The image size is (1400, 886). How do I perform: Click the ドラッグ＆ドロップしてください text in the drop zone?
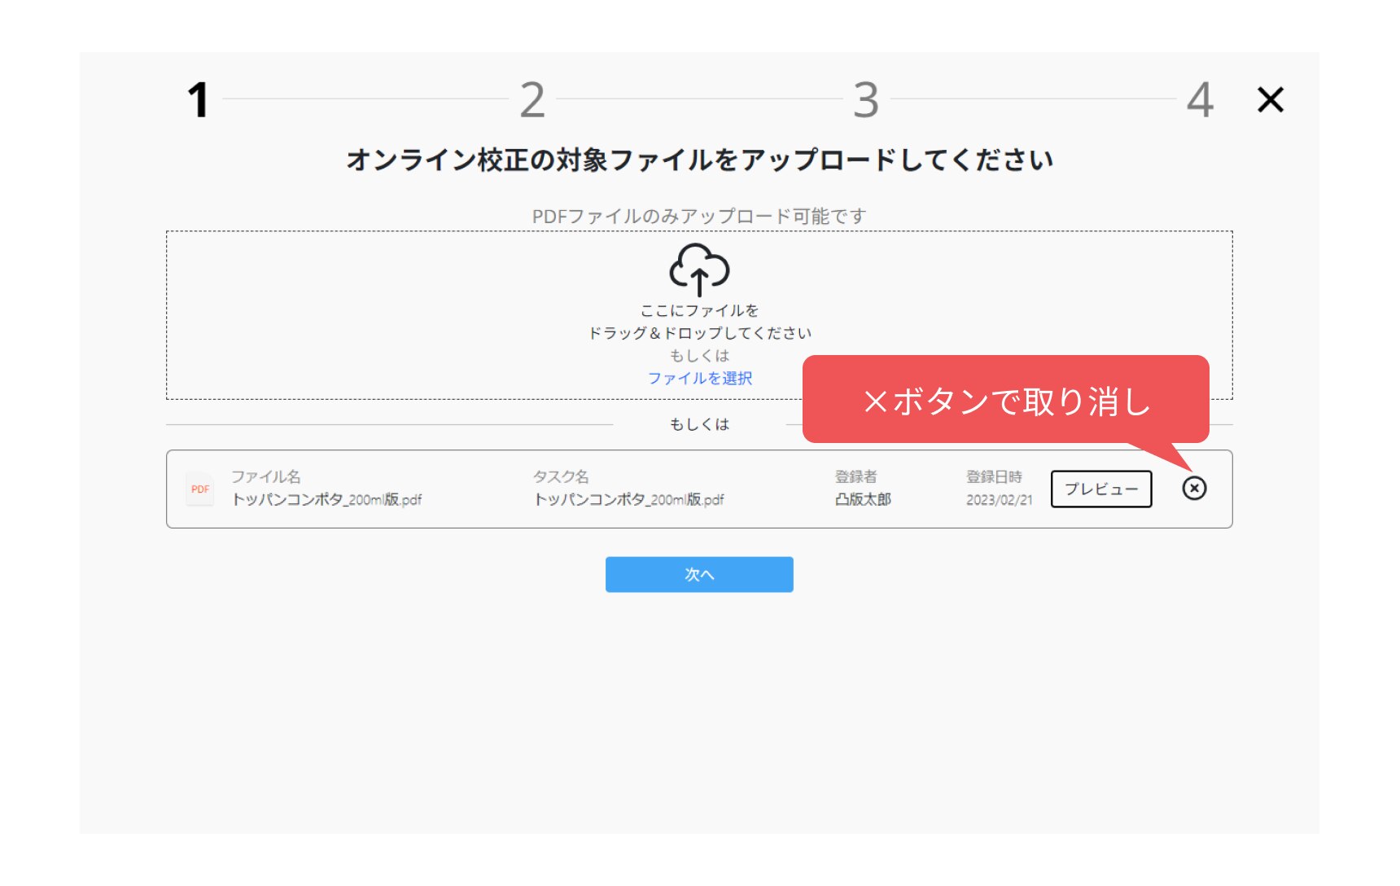pyautogui.click(x=699, y=333)
